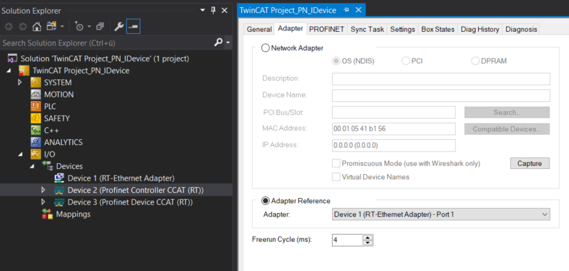Viewport: 569px width, 271px height.
Task: Click the C++ node icon
Action: point(36,130)
